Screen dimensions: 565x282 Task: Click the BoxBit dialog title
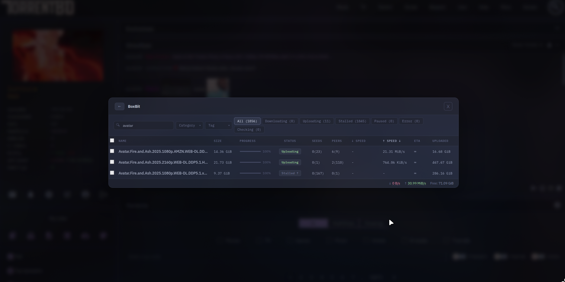coord(134,107)
